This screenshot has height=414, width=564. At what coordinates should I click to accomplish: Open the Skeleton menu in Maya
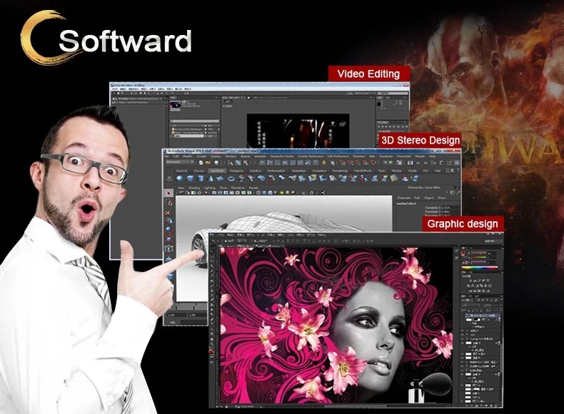359,156
